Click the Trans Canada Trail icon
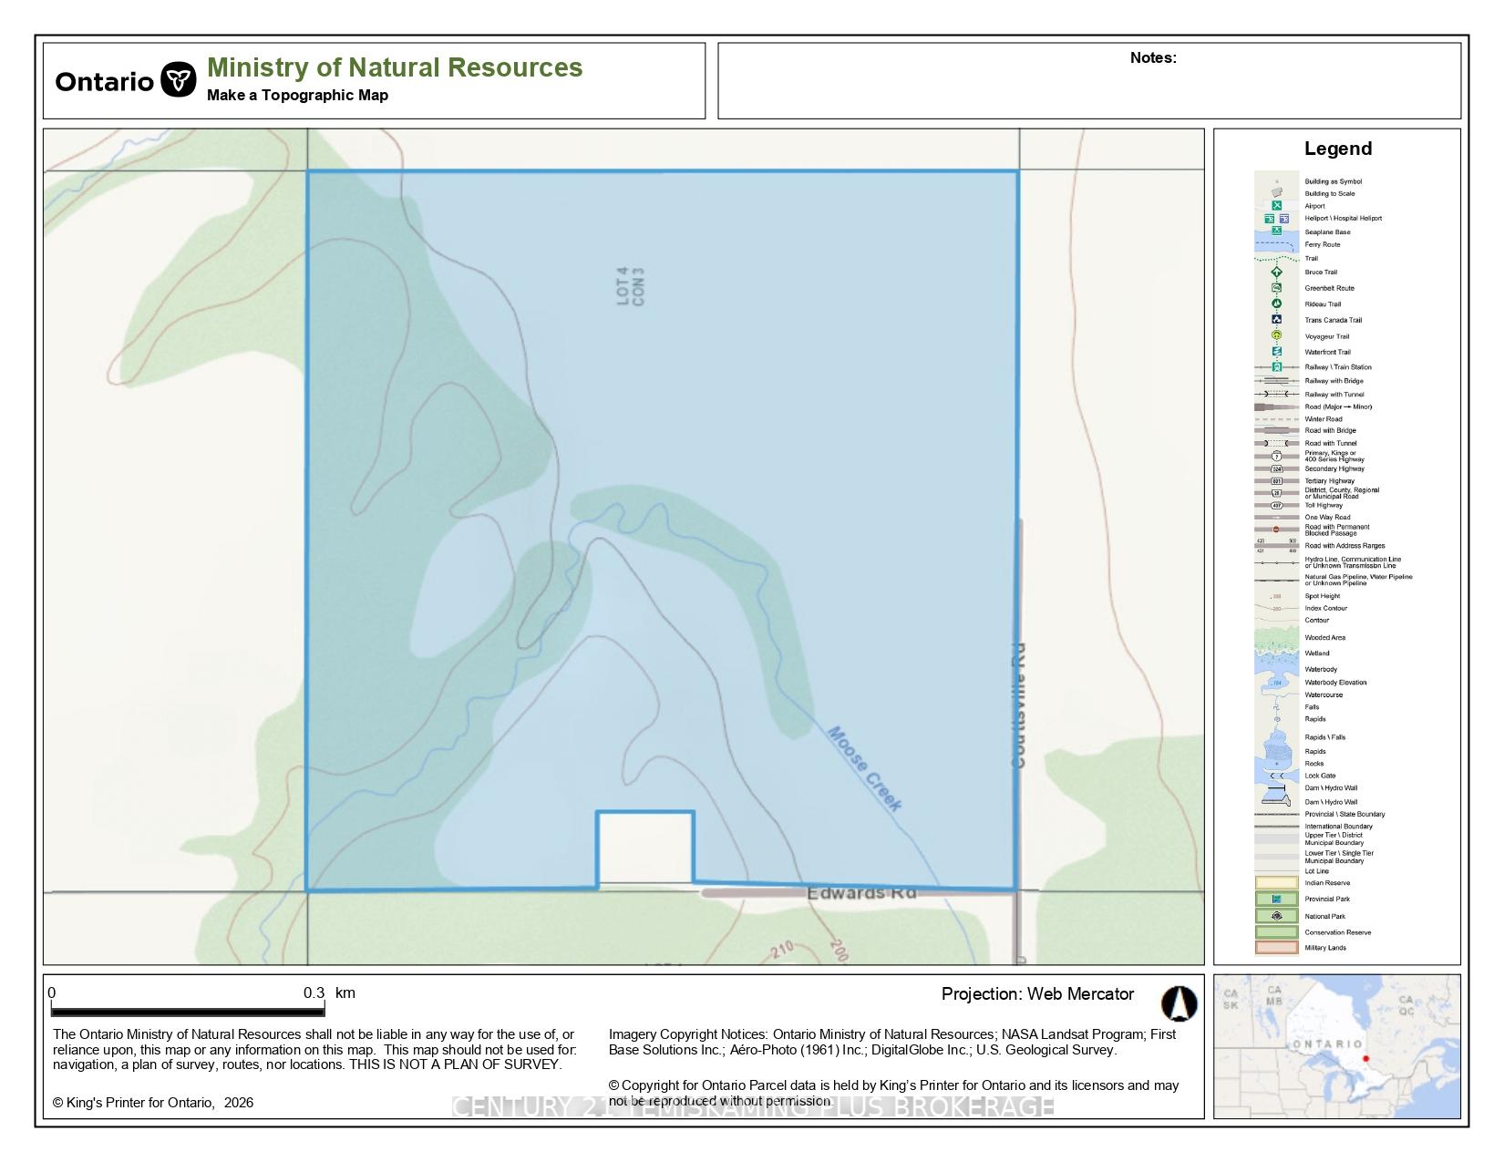Screen dimensions: 1504x1162 1277,320
